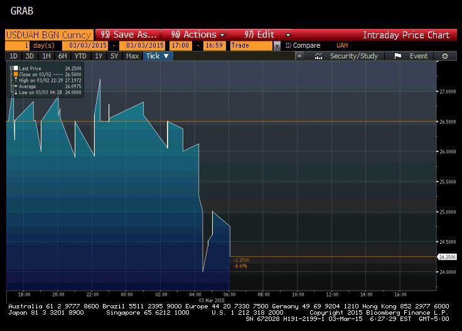Click the Security/Study chart icon
This screenshot has height=331, width=462.
pos(318,56)
